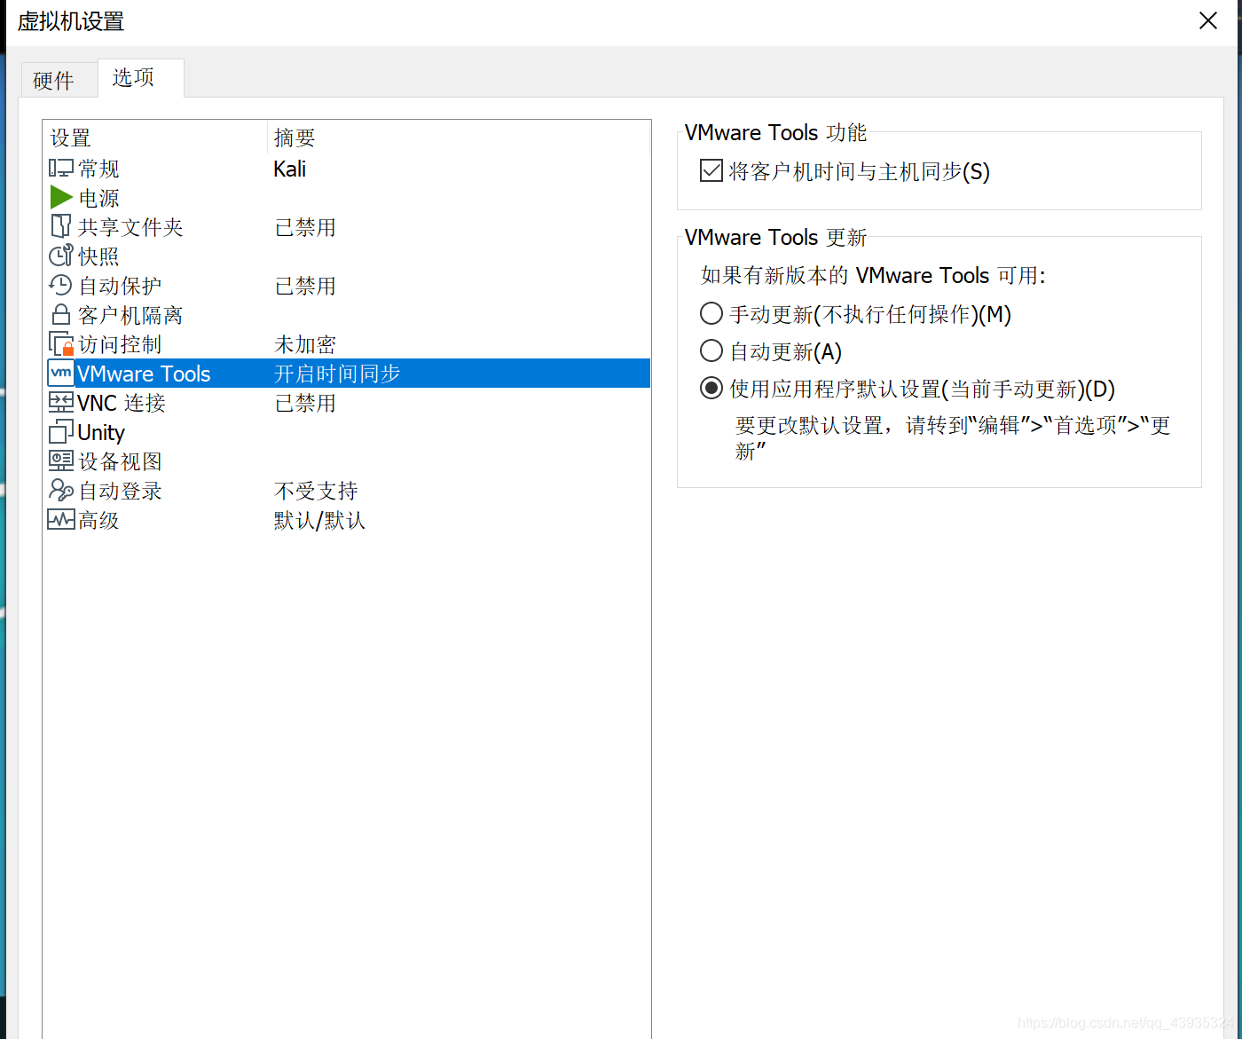This screenshot has width=1242, height=1039.
Task: Click 未加密 summary text
Action: click(x=305, y=344)
